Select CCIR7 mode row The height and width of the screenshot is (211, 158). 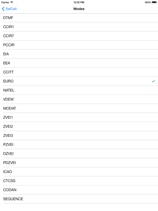click(x=79, y=36)
